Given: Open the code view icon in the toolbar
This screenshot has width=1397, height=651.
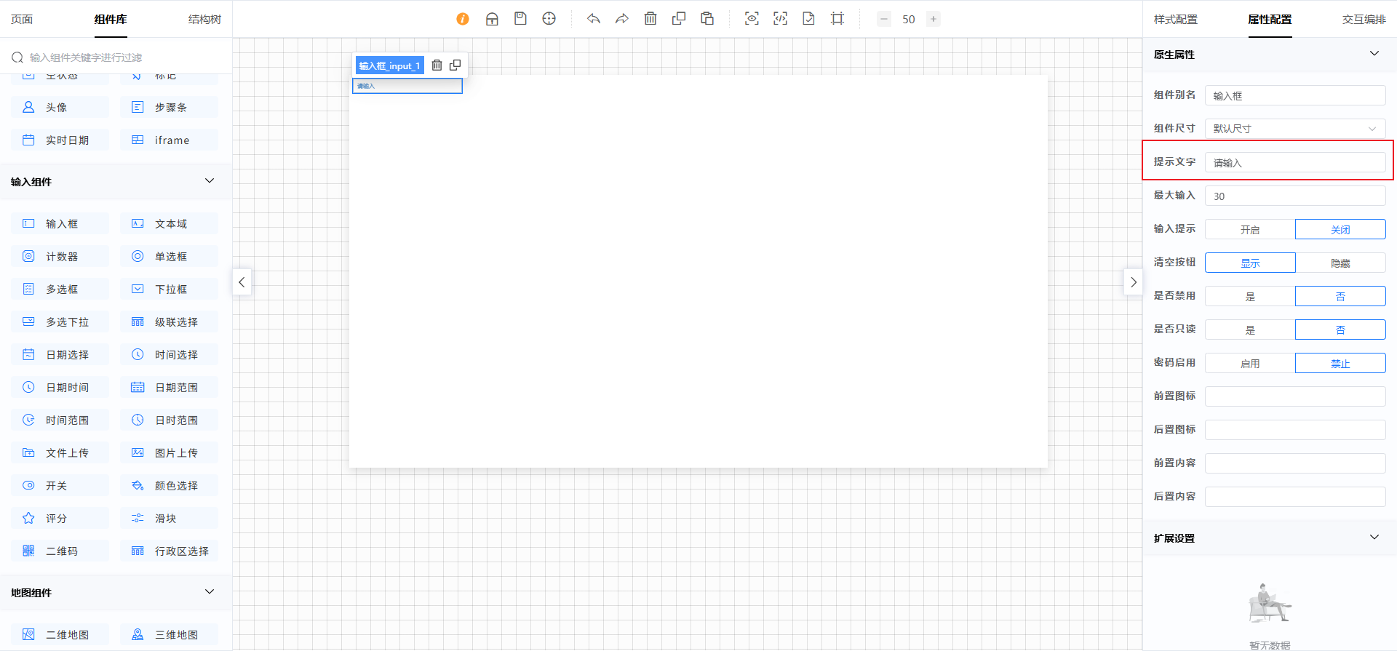Looking at the screenshot, I should pos(780,19).
